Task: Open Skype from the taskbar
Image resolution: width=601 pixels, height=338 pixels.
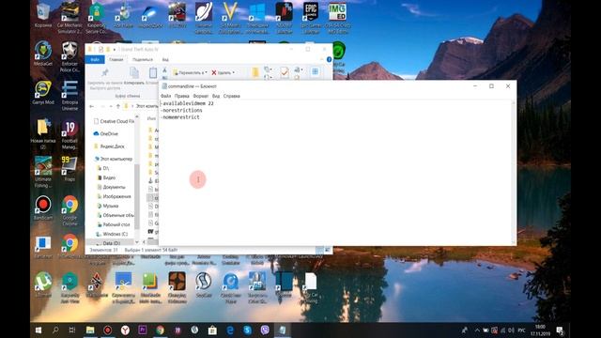Action: (247, 330)
